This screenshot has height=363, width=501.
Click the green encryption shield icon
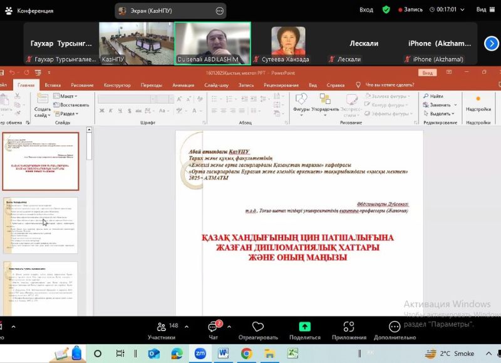(x=386, y=10)
